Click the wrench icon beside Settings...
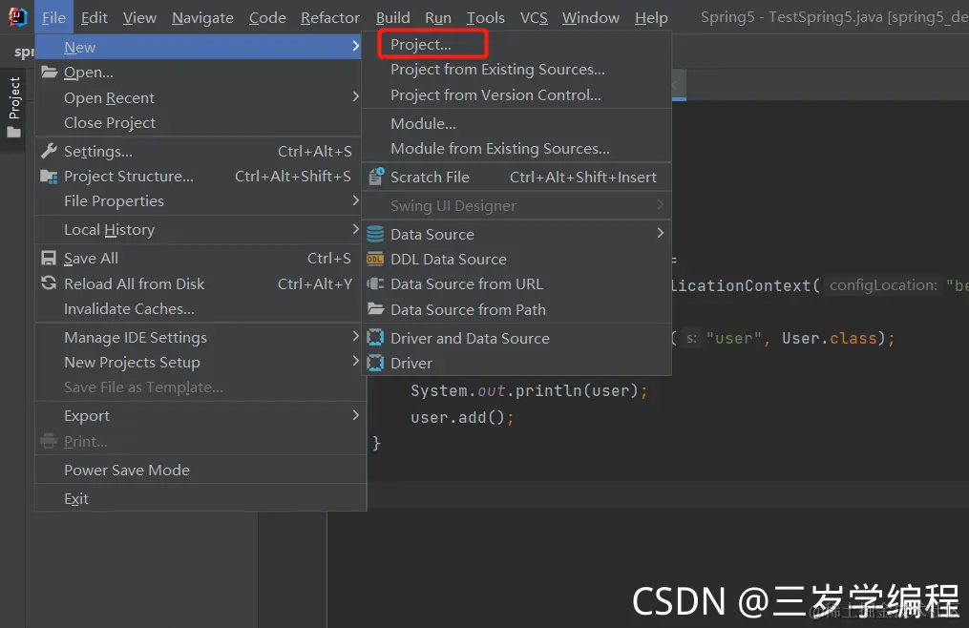The image size is (969, 628). point(49,151)
